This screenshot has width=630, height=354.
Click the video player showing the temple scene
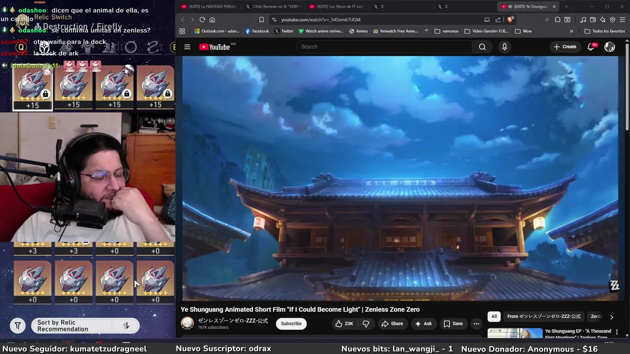point(401,178)
